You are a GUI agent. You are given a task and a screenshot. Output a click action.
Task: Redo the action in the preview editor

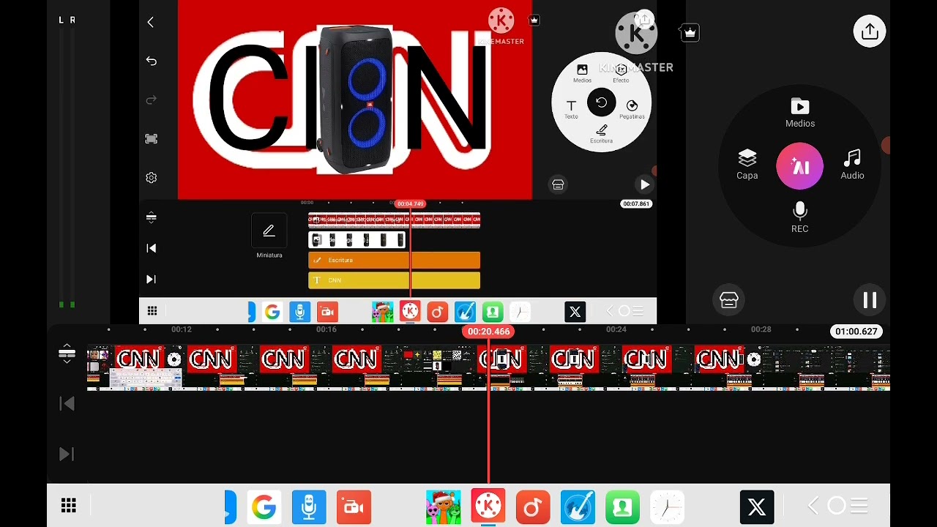pyautogui.click(x=152, y=100)
